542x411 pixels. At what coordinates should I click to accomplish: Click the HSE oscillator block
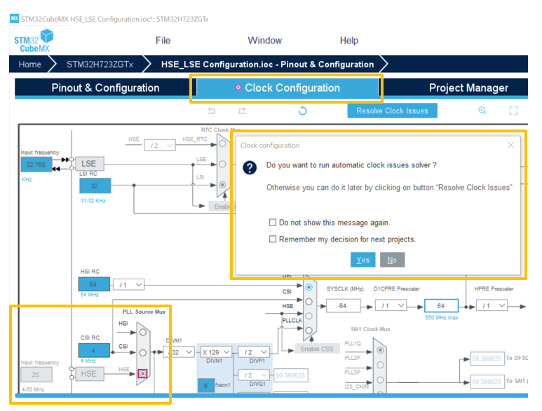89,374
